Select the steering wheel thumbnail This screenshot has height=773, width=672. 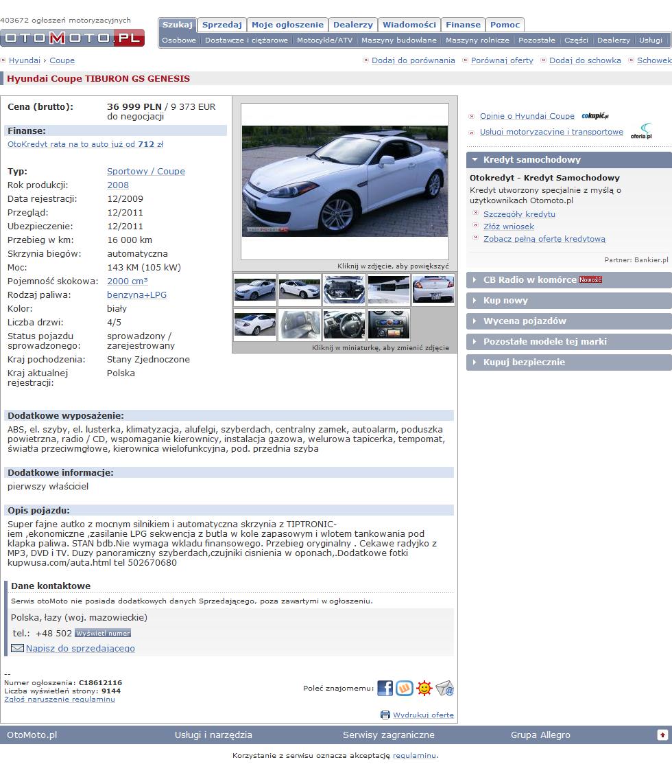click(344, 325)
